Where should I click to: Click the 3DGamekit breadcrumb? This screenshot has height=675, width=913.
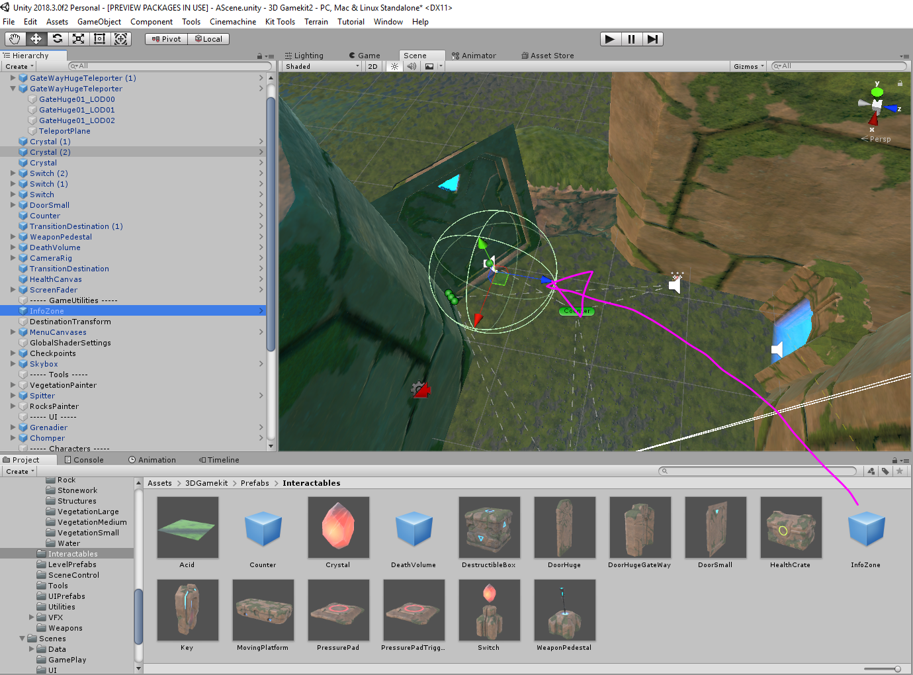[x=206, y=483]
